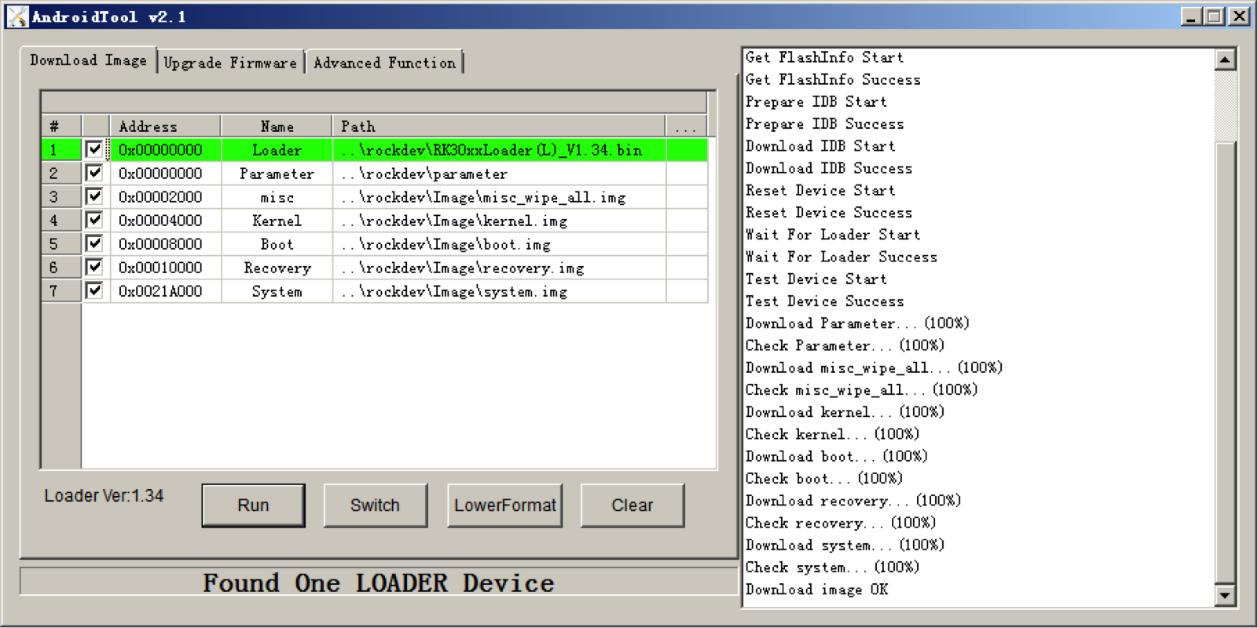
Task: Close the AndroidTool window
Action: 1239,16
